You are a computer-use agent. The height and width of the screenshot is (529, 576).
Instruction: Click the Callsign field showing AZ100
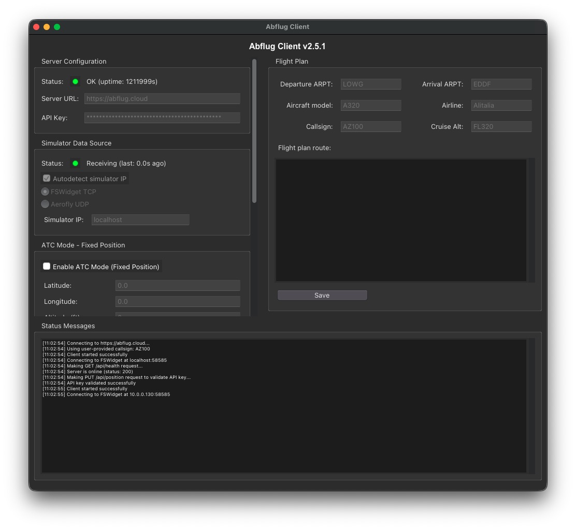tap(370, 126)
